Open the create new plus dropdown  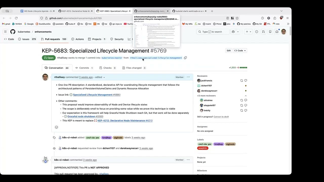click(248, 32)
